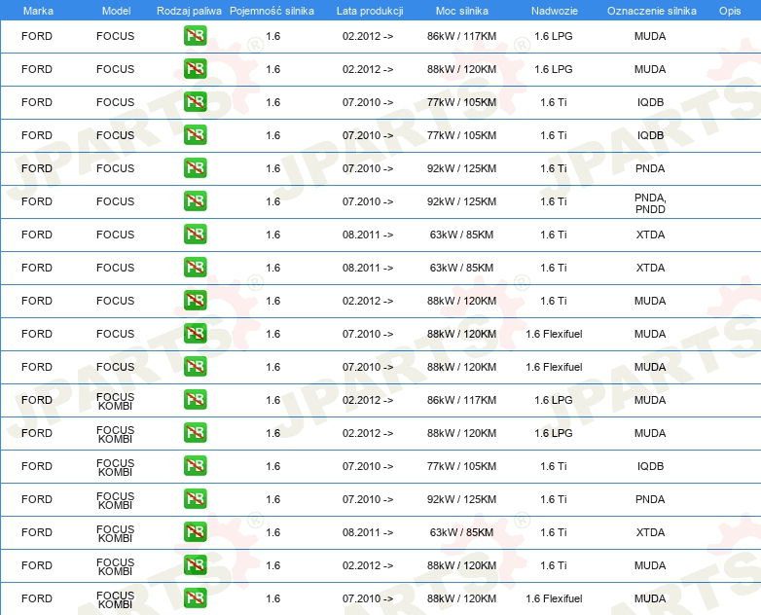The height and width of the screenshot is (615, 761).
Task: Select '92kW / 125KM' in the PNDA, PNDD row
Action: [x=461, y=201]
